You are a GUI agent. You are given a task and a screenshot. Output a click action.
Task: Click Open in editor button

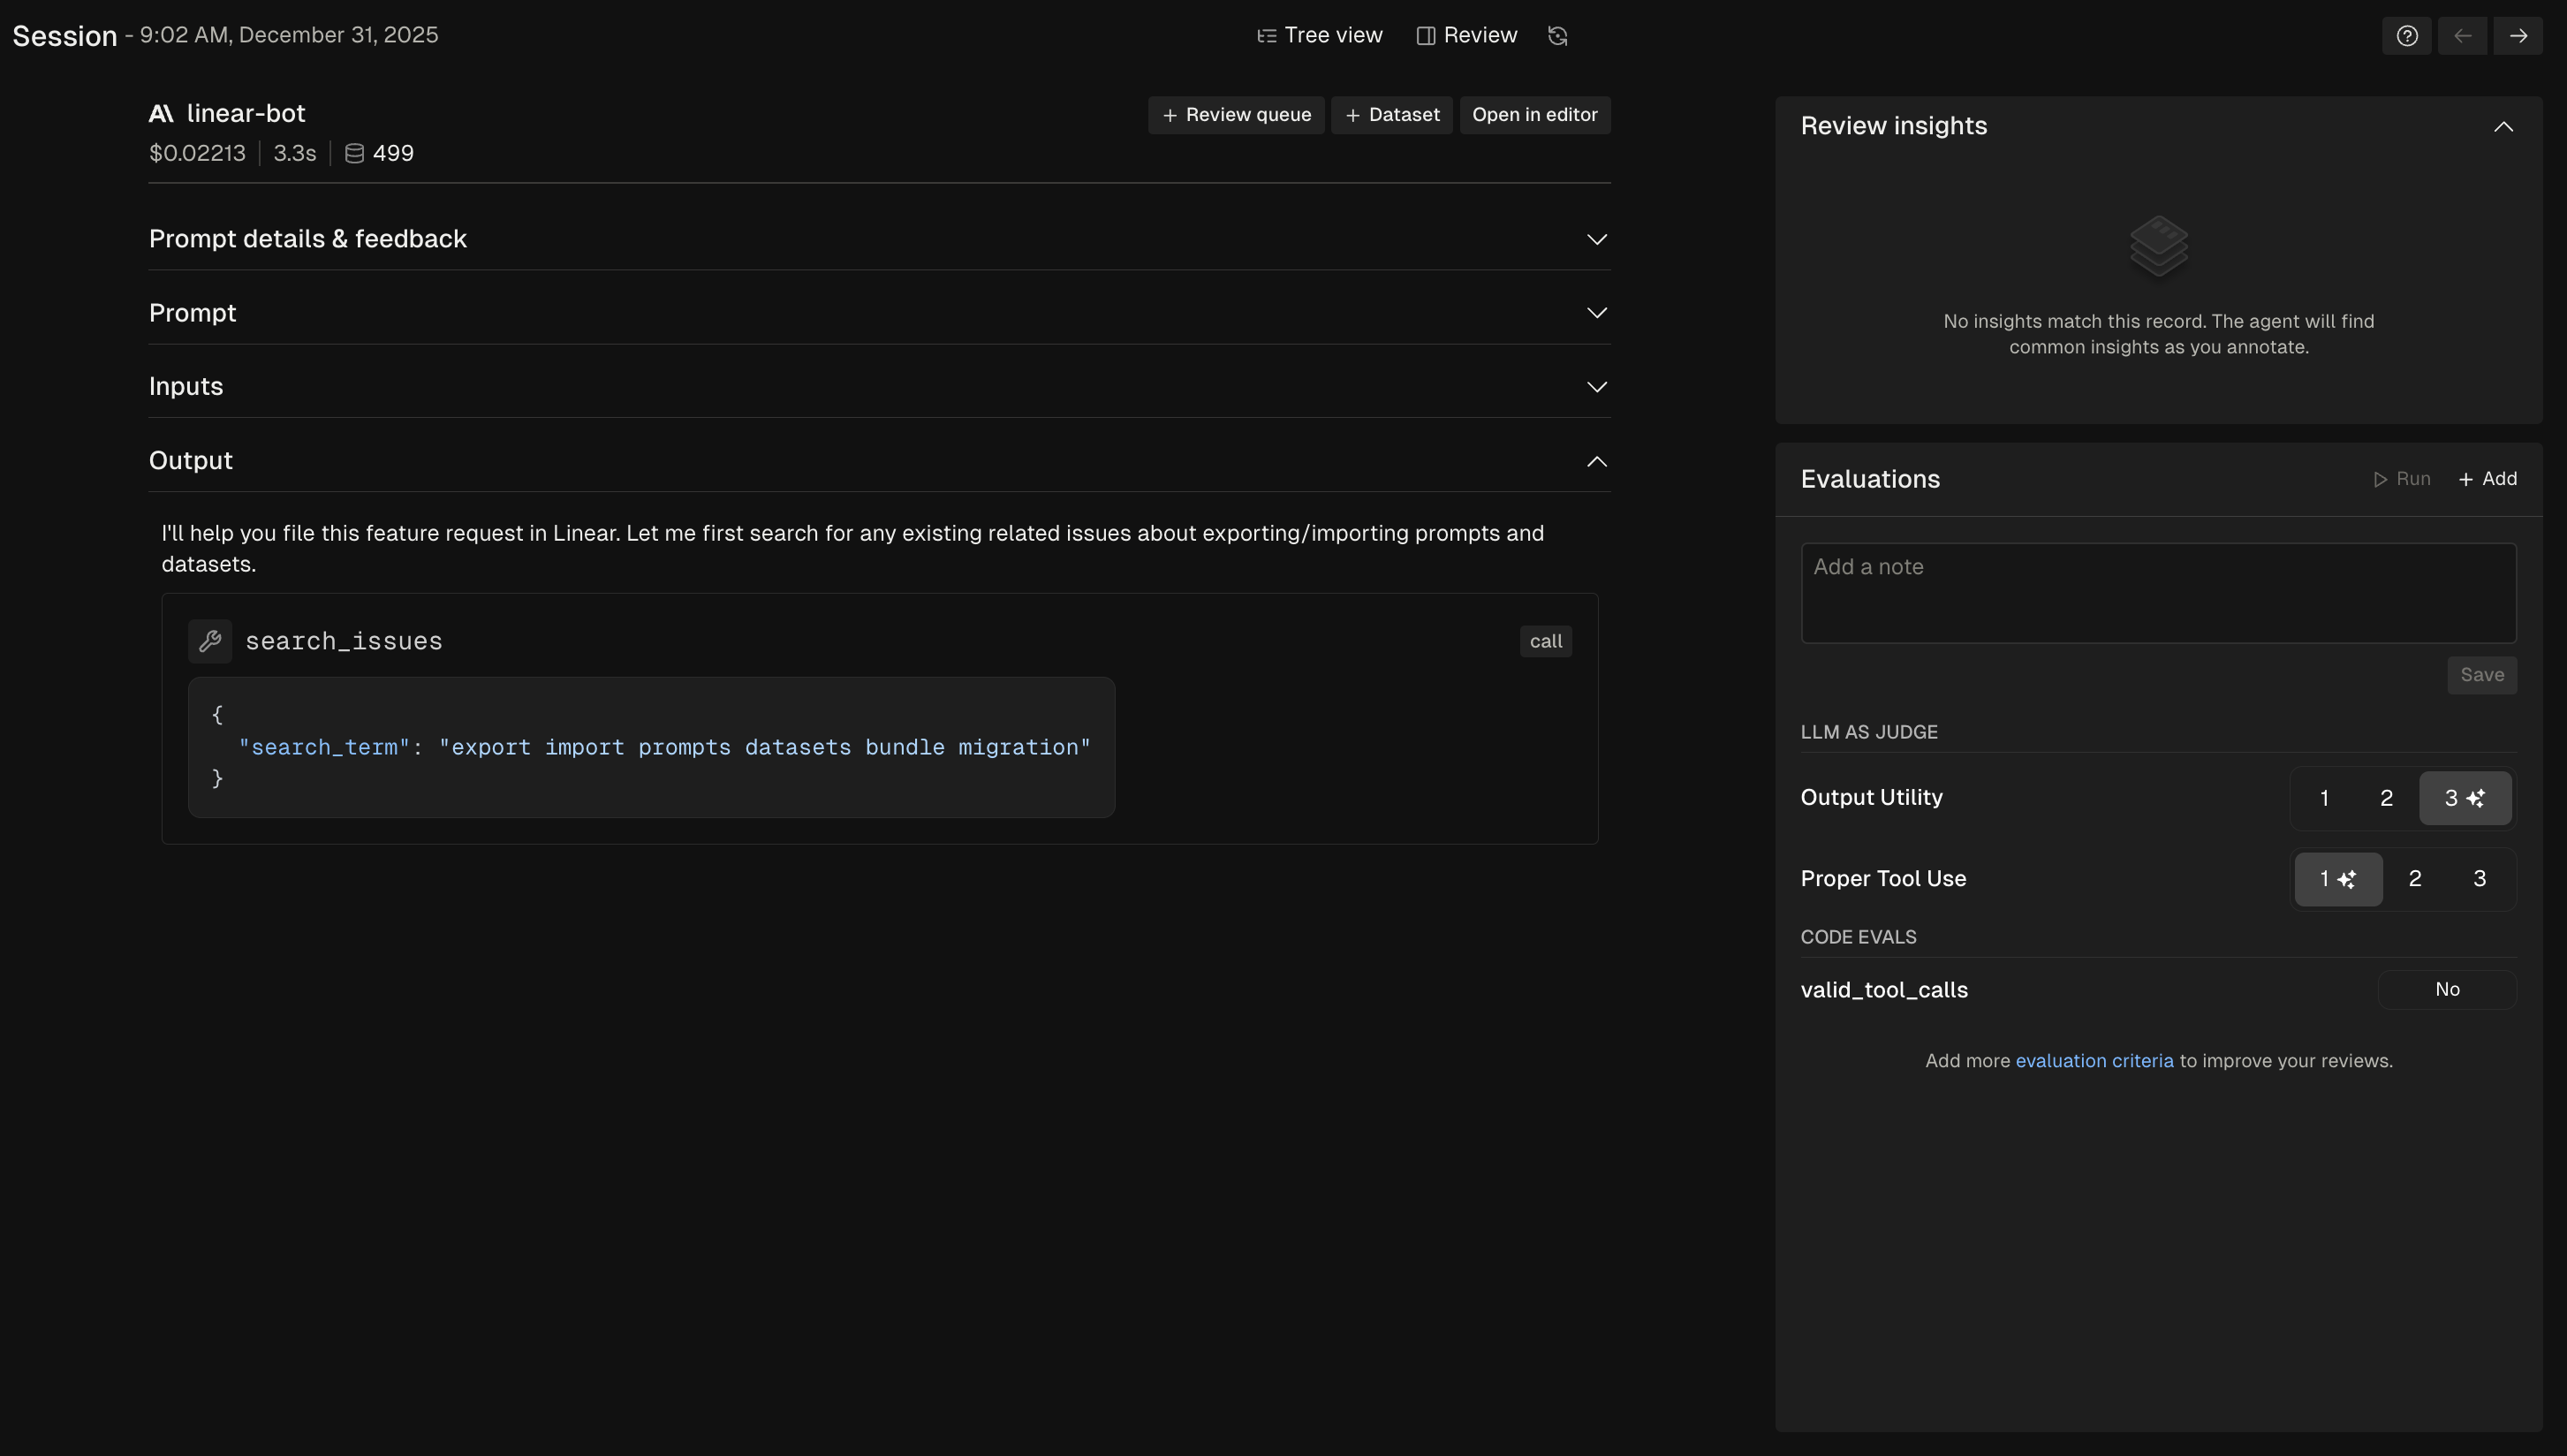1533,115
